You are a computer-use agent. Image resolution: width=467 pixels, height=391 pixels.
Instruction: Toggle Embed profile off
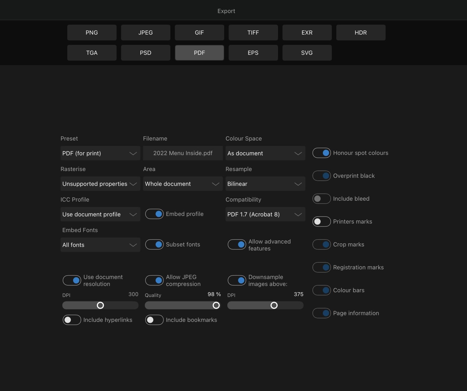click(x=154, y=214)
